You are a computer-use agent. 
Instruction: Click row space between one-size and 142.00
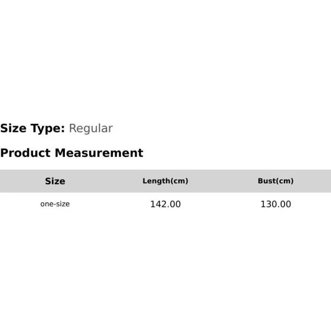(110, 204)
